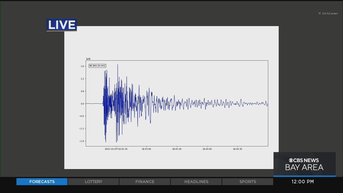Click the LIVE badge on the video
This screenshot has width=343, height=193.
pyautogui.click(x=62, y=25)
